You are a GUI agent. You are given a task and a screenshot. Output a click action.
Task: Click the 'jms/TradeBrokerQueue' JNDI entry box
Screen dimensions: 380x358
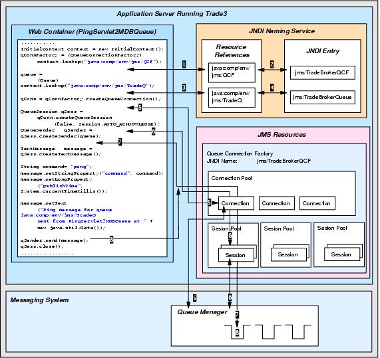323,97
